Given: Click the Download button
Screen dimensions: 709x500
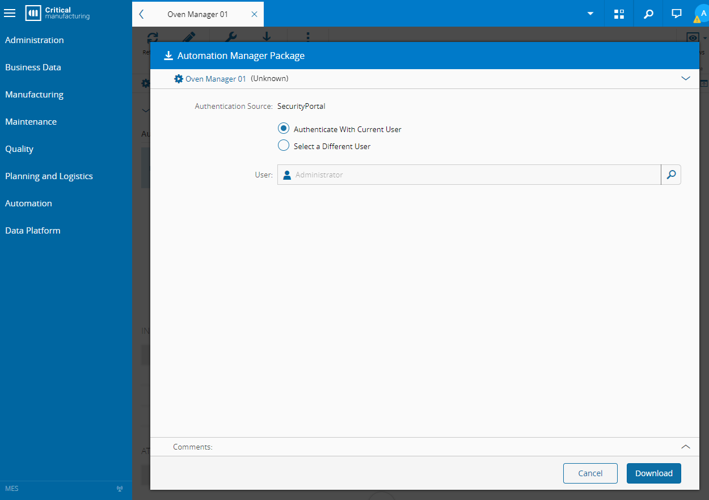Looking at the screenshot, I should [x=653, y=473].
